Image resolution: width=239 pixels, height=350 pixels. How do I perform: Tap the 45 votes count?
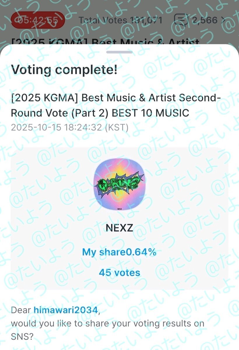(x=119, y=272)
